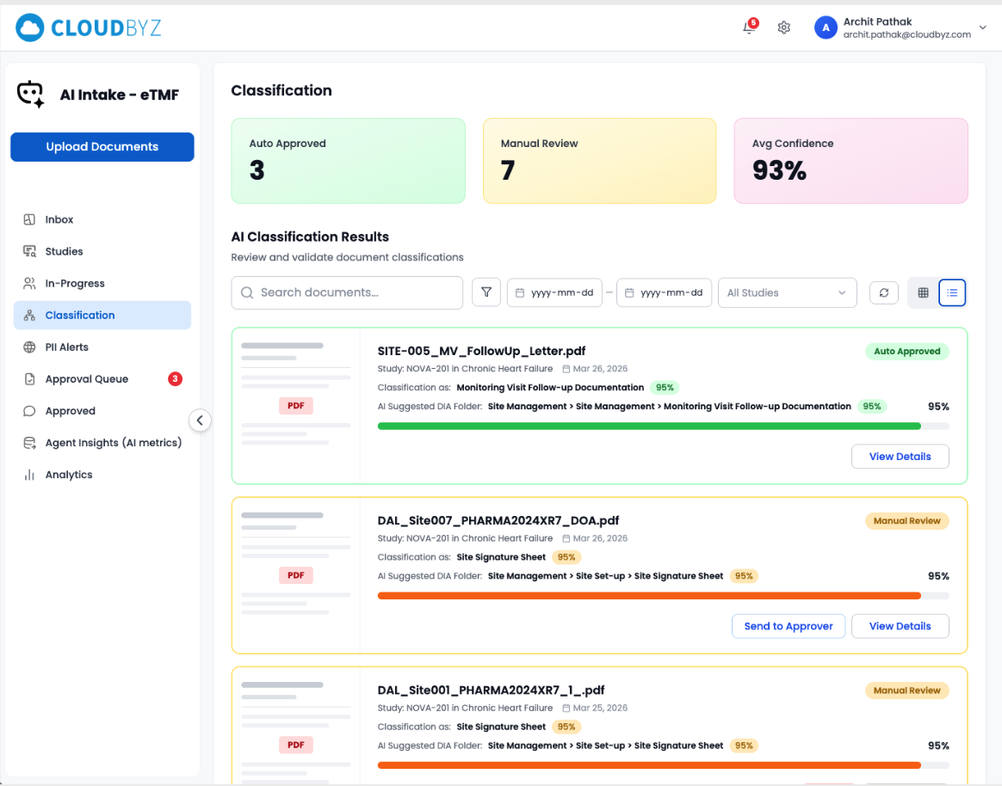Click the AI Intake robot icon
1002x786 pixels.
click(31, 95)
